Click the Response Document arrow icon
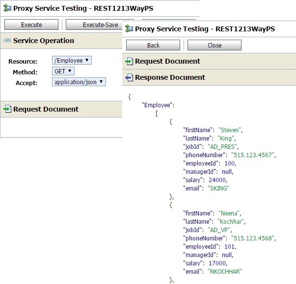The width and height of the screenshot is (296, 284). (x=130, y=77)
